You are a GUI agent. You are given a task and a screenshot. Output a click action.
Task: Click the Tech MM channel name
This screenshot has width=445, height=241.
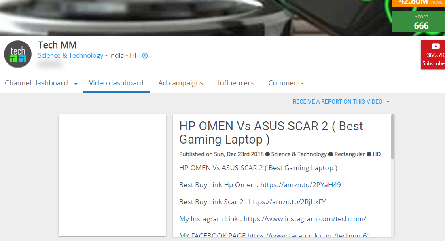click(x=57, y=45)
